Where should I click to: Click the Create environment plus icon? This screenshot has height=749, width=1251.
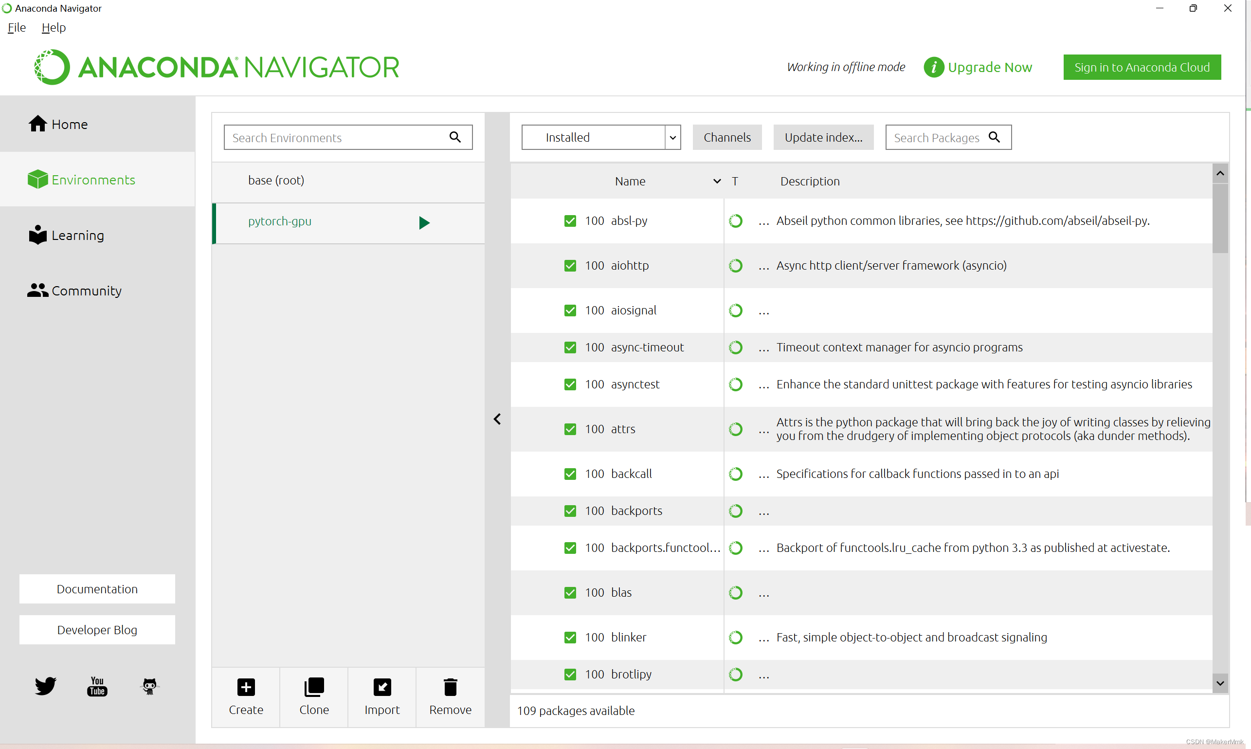(x=246, y=687)
